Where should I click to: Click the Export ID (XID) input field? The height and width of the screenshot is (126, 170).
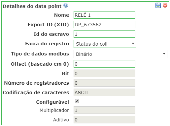coord(104,25)
